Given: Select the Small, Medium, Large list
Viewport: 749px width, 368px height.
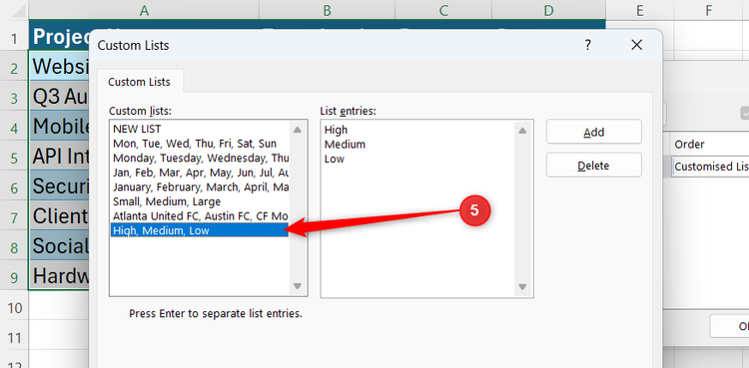Looking at the screenshot, I should pyautogui.click(x=199, y=201).
